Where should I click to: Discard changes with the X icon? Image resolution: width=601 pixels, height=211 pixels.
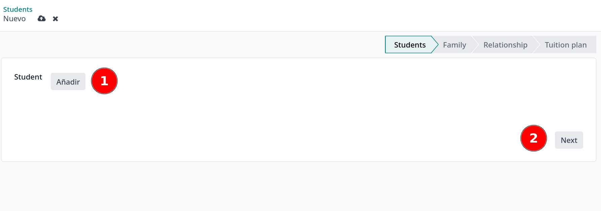tap(56, 19)
